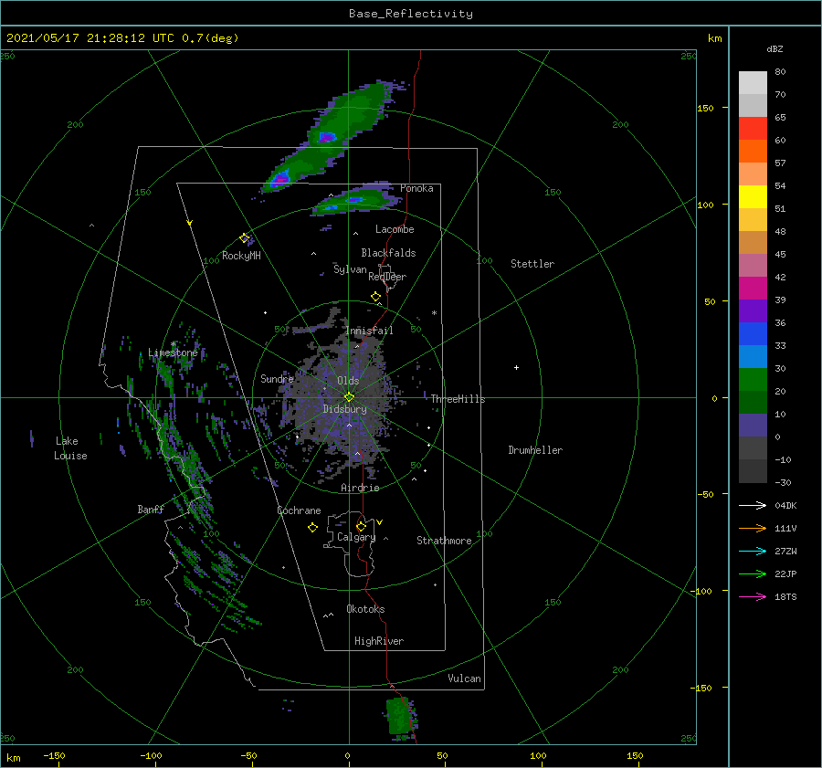Viewport: 822px width, 768px height.
Task: Click the Olds town label
Action: pos(348,381)
